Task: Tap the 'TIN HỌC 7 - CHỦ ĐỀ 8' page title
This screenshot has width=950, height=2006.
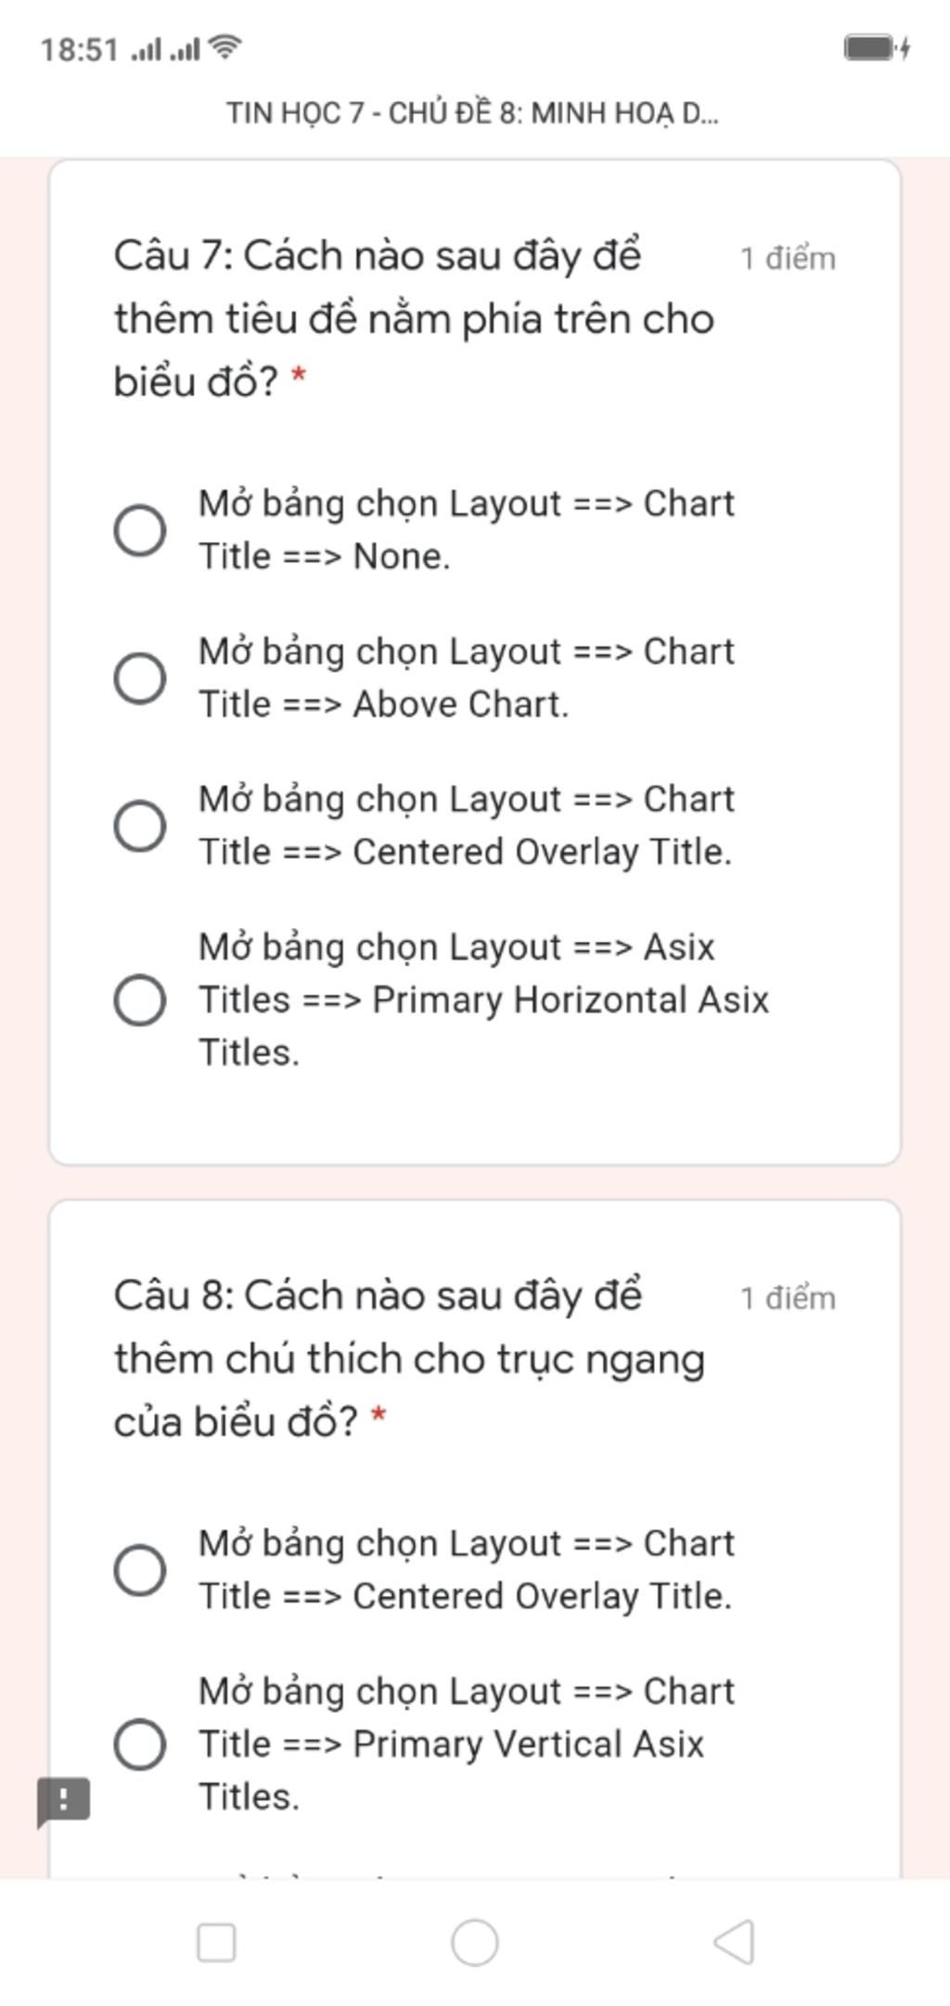Action: (x=473, y=113)
